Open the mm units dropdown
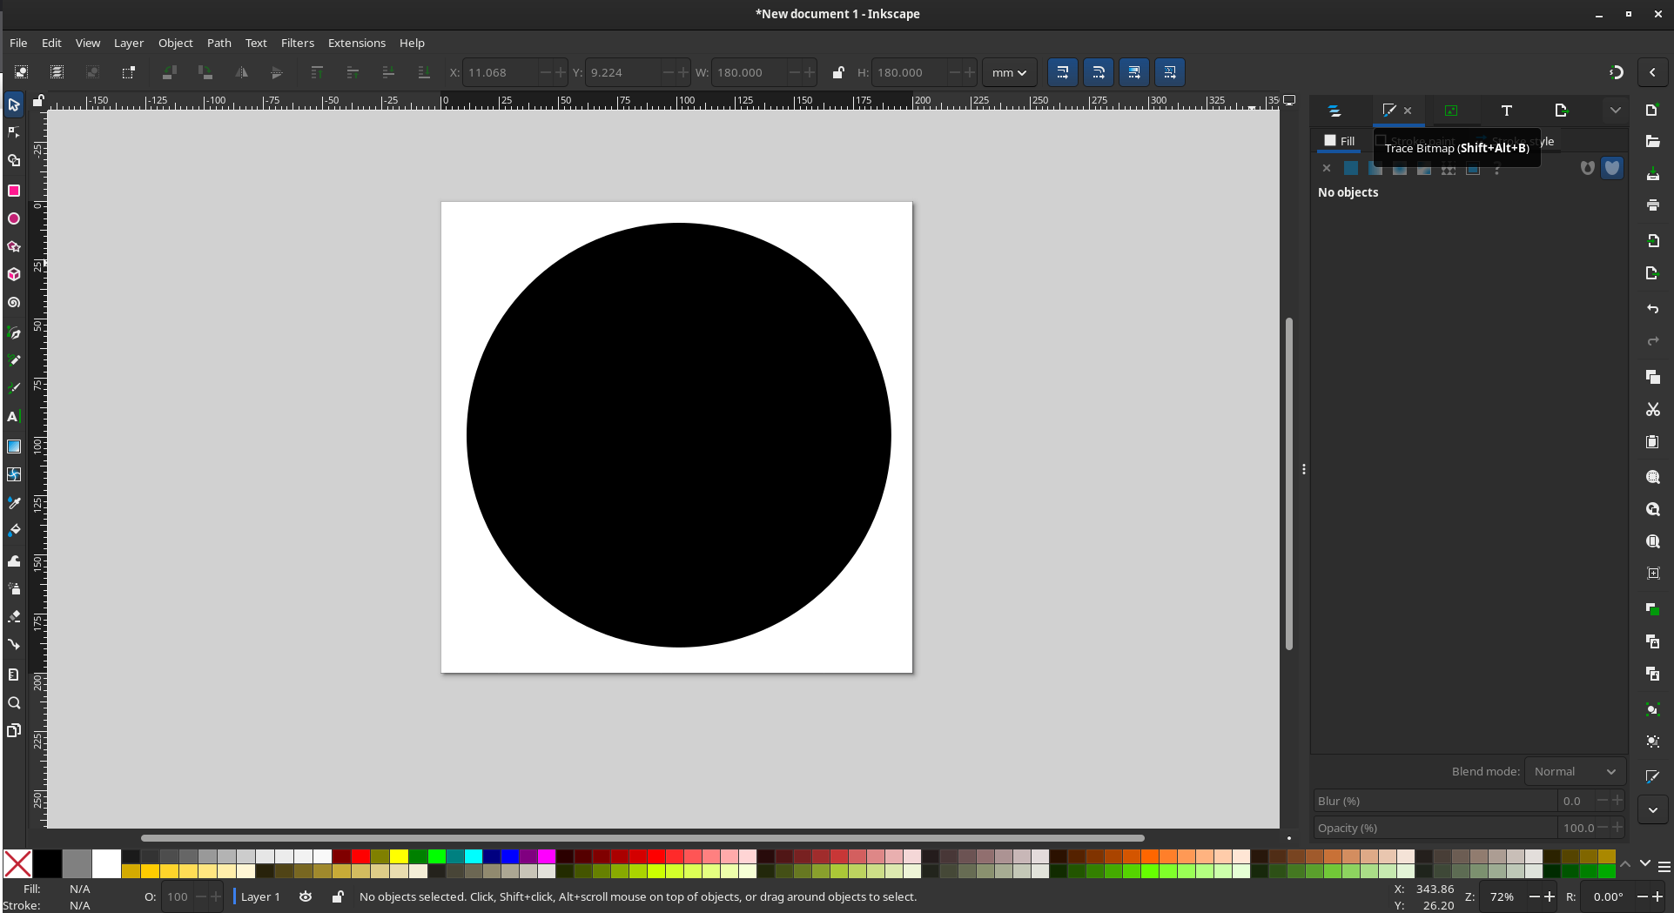Screen dimensions: 1674x913 coord(1009,72)
